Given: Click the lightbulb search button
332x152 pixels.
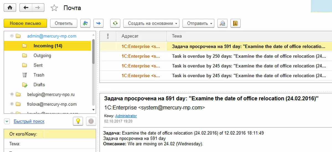Looking at the screenshot, I should coord(78,121).
